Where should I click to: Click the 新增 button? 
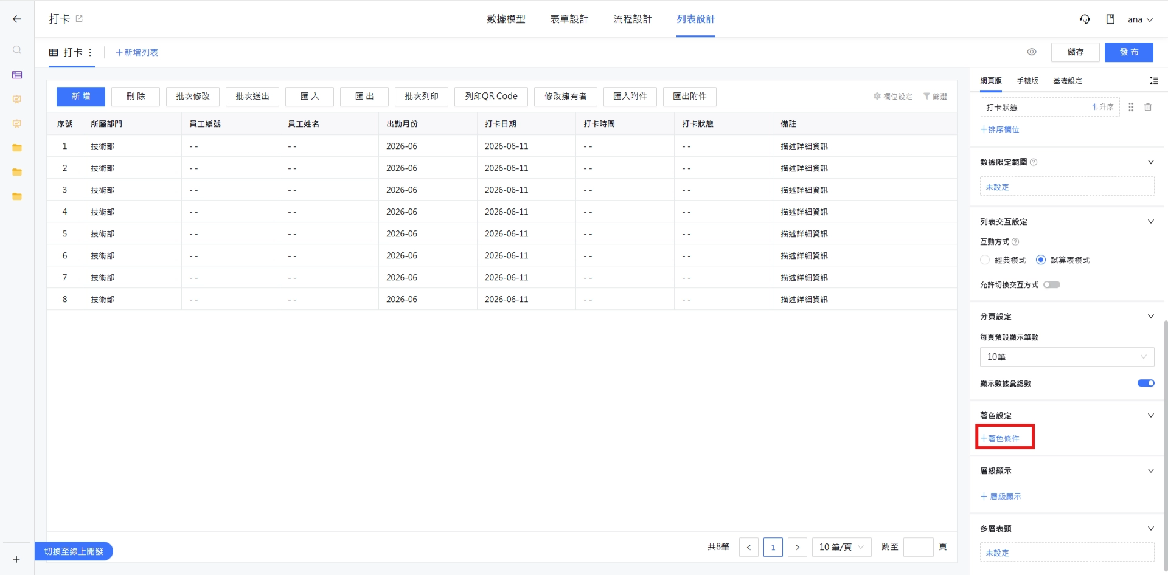(81, 96)
